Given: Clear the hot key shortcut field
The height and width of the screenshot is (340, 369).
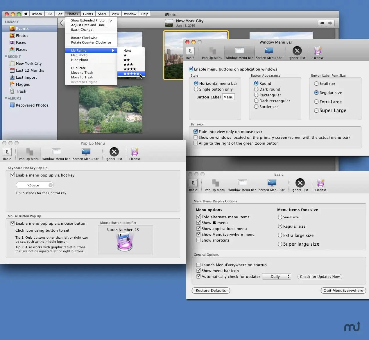Looking at the screenshot, I should click(x=51, y=185).
